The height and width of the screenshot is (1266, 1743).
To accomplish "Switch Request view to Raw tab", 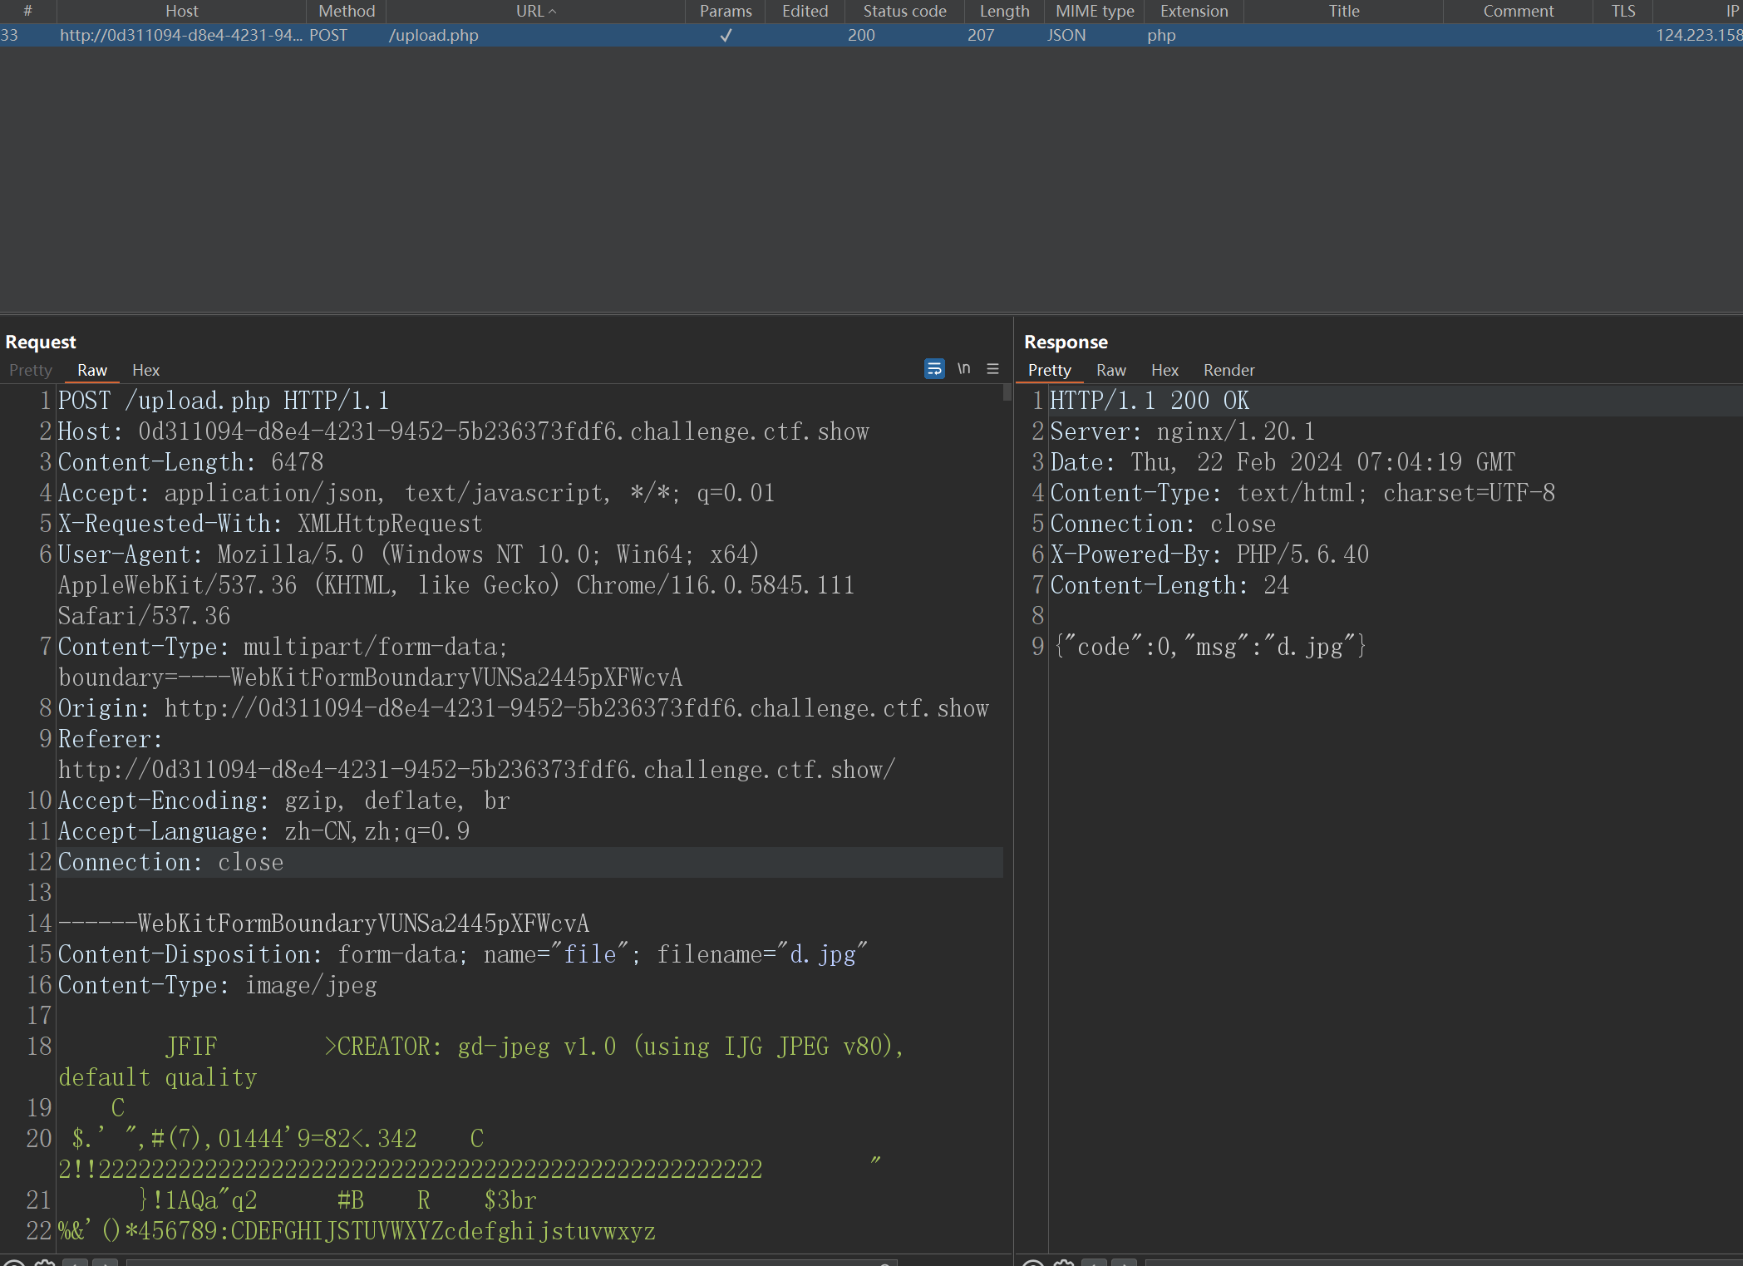I will (92, 371).
